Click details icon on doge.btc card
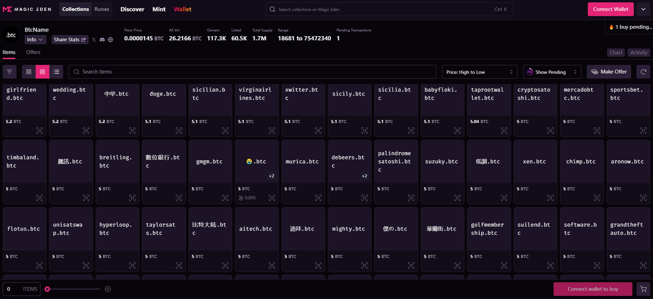This screenshot has height=299, width=653. [x=179, y=131]
